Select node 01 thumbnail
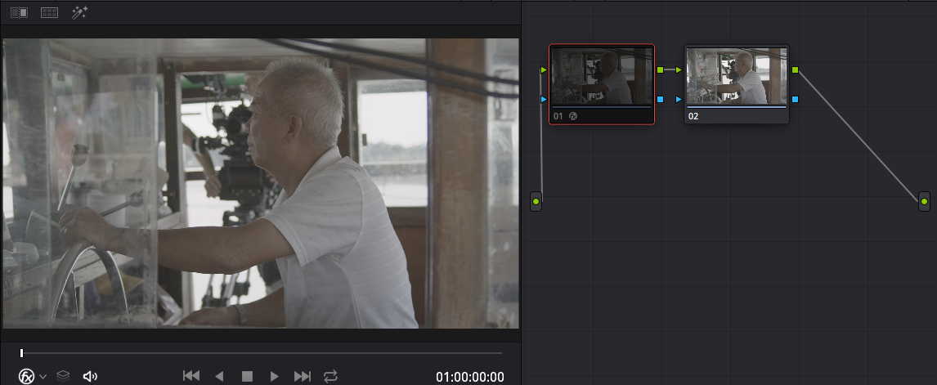 pyautogui.click(x=602, y=77)
